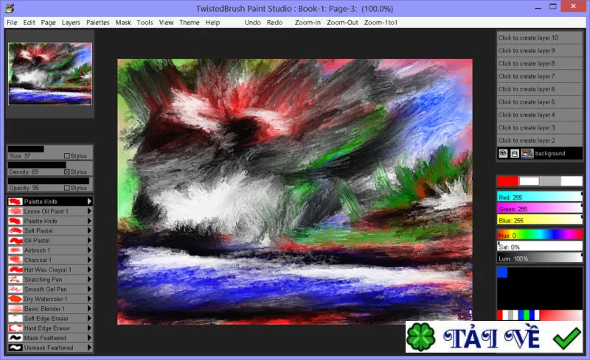
Task: Click the TwistedBrush app icon in title bar
Action: tap(10, 8)
